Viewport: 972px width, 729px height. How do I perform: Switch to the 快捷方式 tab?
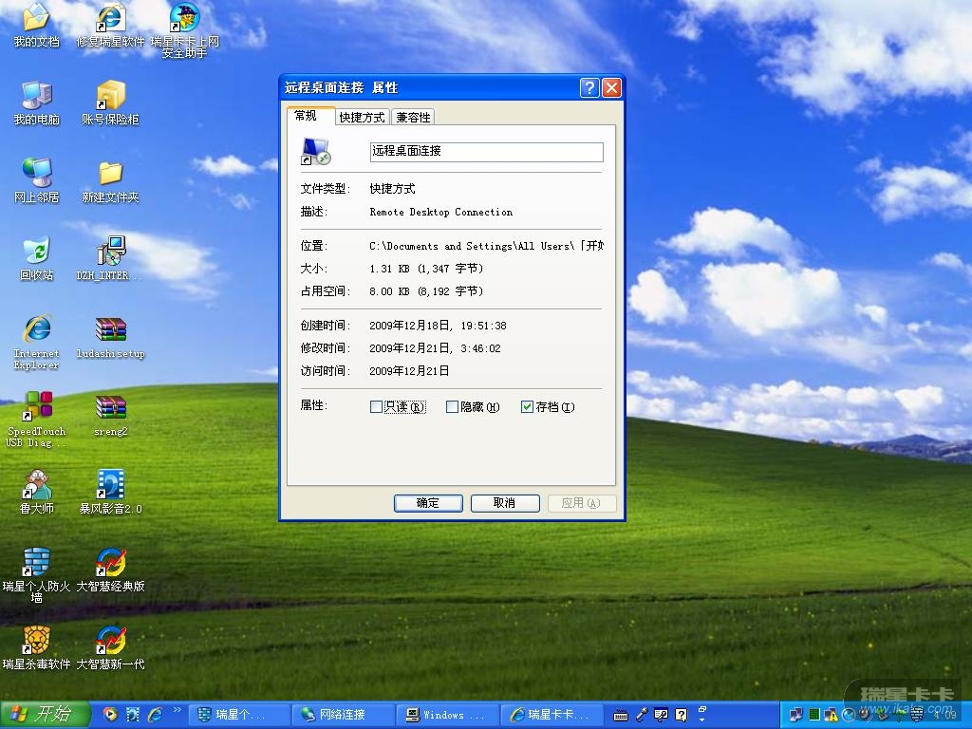click(363, 118)
